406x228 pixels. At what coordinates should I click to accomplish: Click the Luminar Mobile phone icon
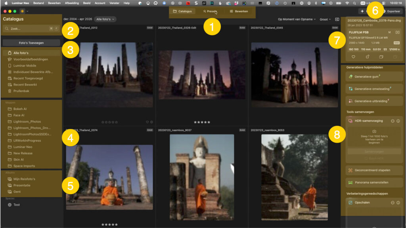coord(10,65)
